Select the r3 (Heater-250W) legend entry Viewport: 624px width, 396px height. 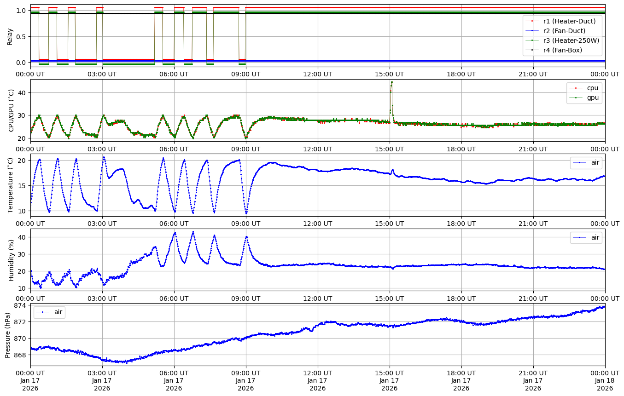571,40
